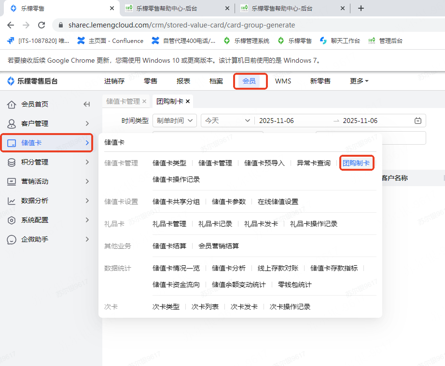Screen dimensions: 445x366
Task: Open ITS-1087820 bookmark
Action: pyautogui.click(x=38, y=41)
